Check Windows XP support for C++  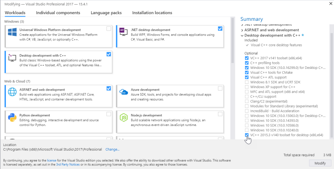pyautogui.click(x=247, y=87)
